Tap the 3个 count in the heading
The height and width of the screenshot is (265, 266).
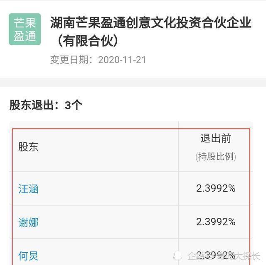pyautogui.click(x=74, y=105)
